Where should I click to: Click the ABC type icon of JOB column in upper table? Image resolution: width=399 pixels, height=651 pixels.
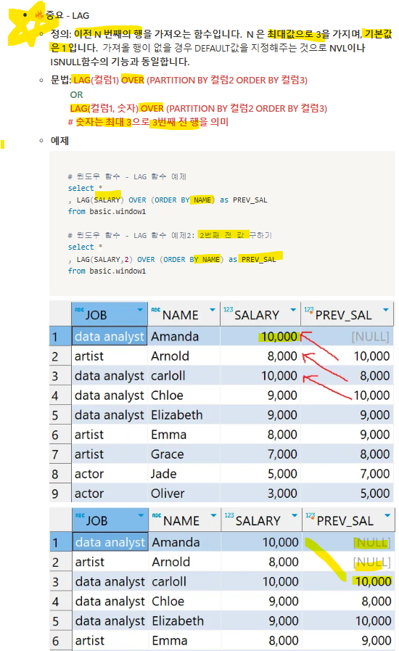[x=79, y=310]
